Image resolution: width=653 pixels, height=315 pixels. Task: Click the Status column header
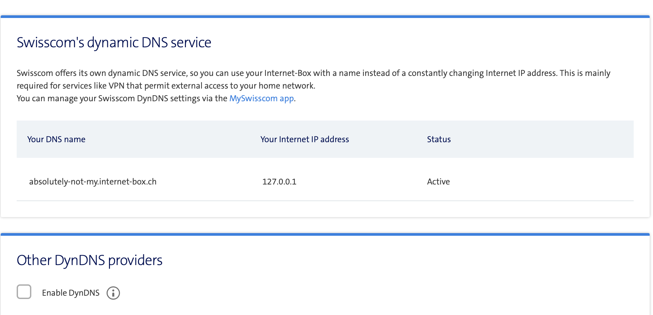(x=439, y=139)
